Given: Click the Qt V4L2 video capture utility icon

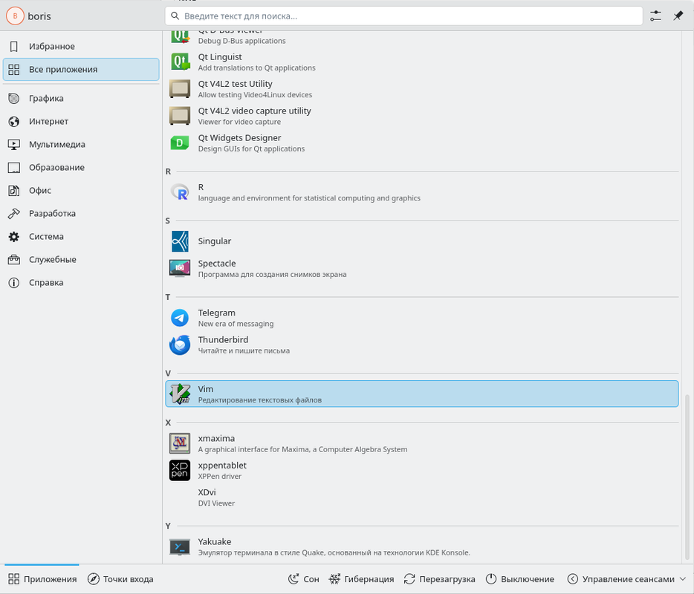Looking at the screenshot, I should click(180, 116).
